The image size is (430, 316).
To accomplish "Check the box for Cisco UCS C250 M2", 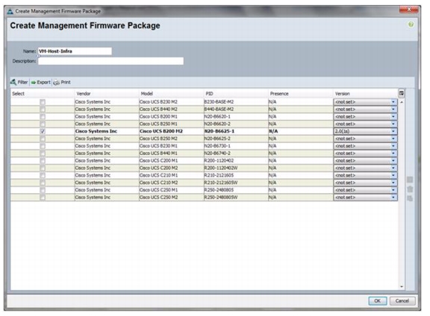I will pyautogui.click(x=43, y=197).
